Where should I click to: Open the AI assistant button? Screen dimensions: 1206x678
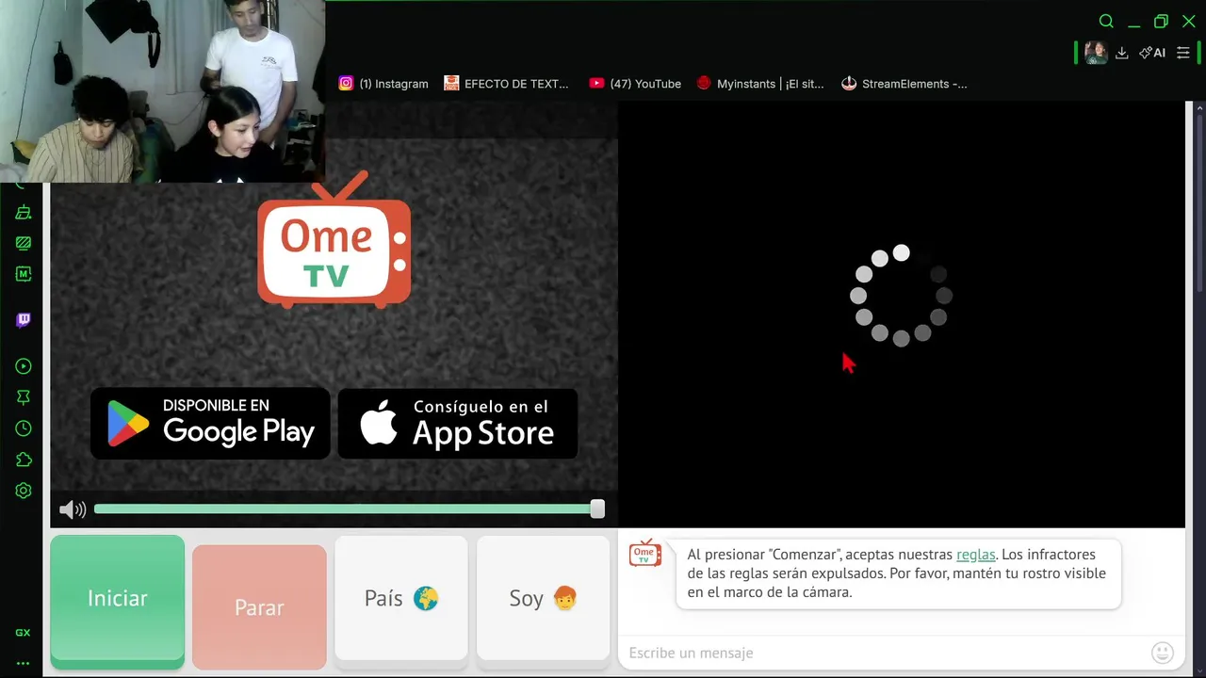point(1152,53)
